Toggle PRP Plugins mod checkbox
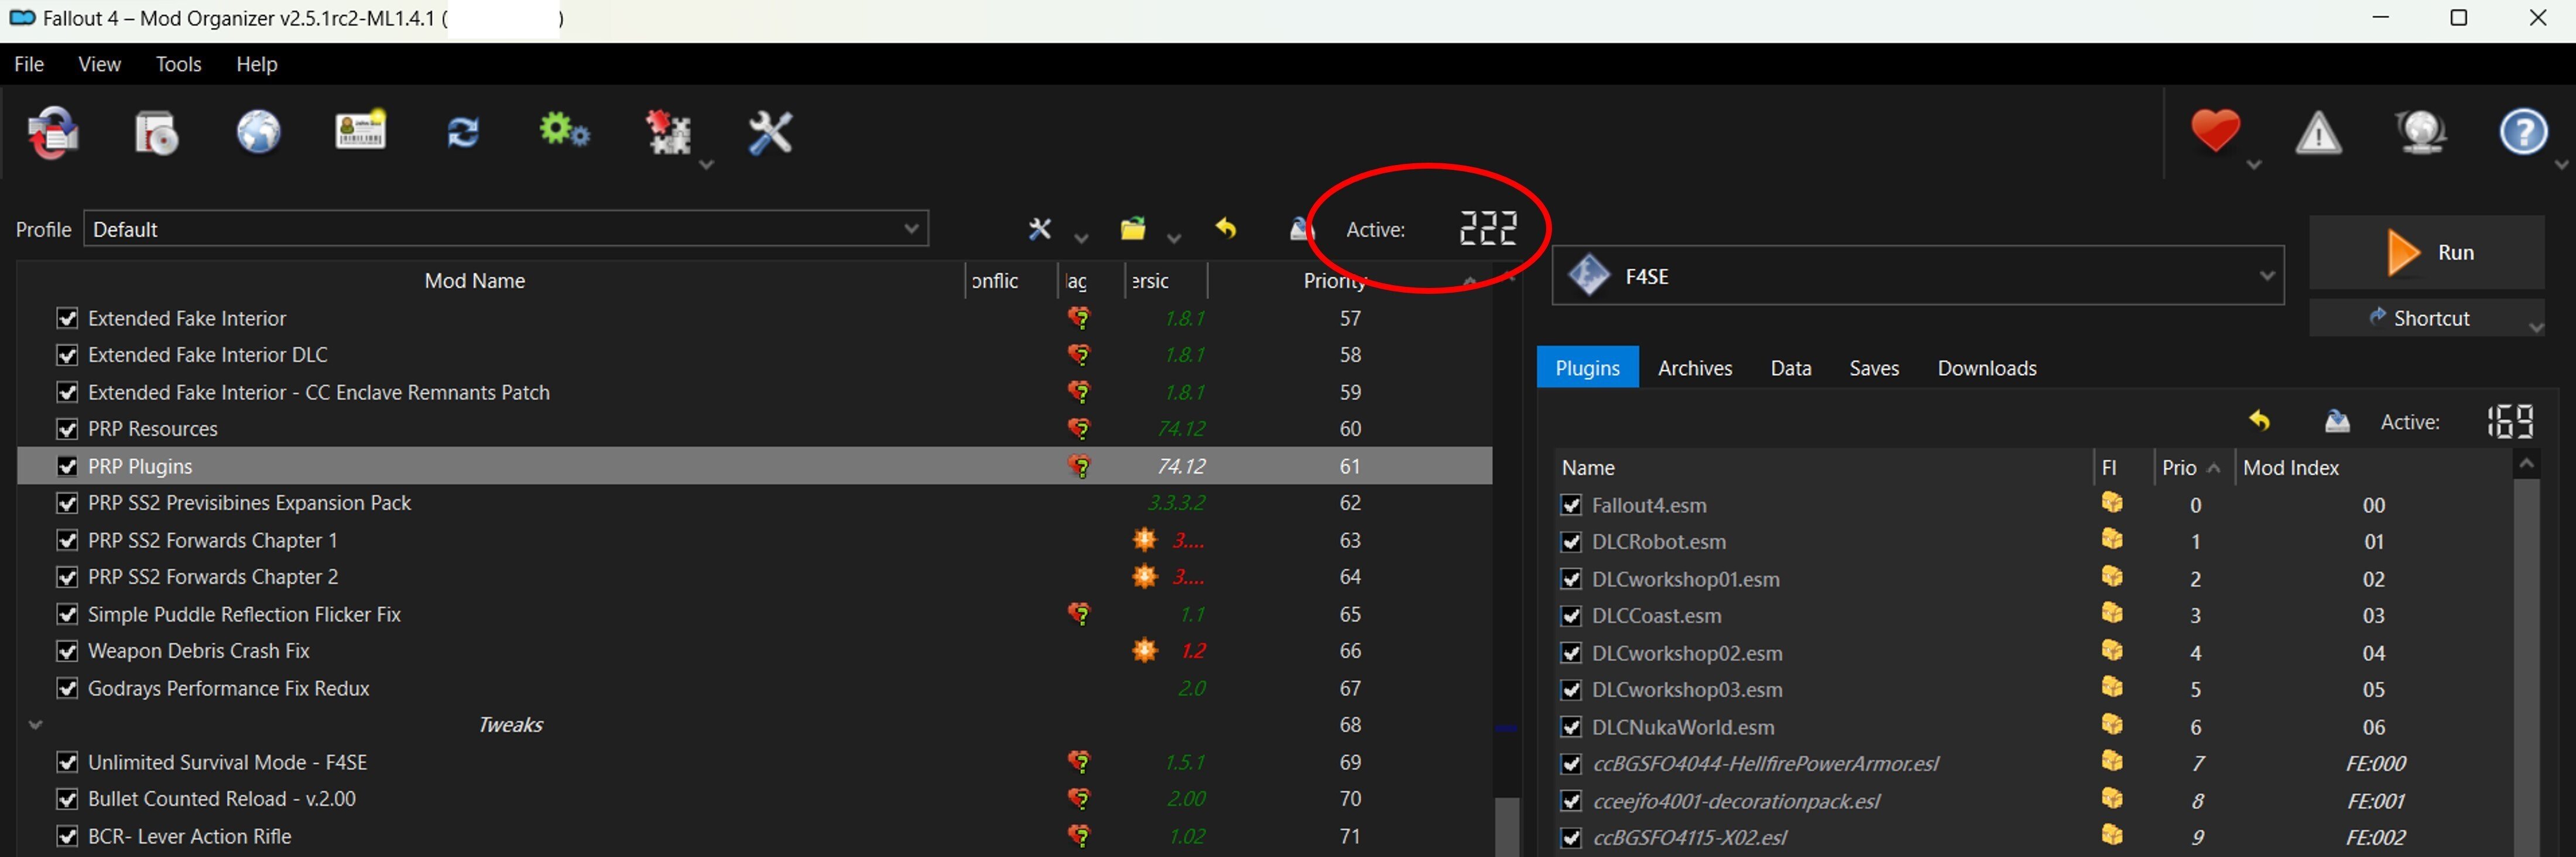2576x857 pixels. [67, 466]
